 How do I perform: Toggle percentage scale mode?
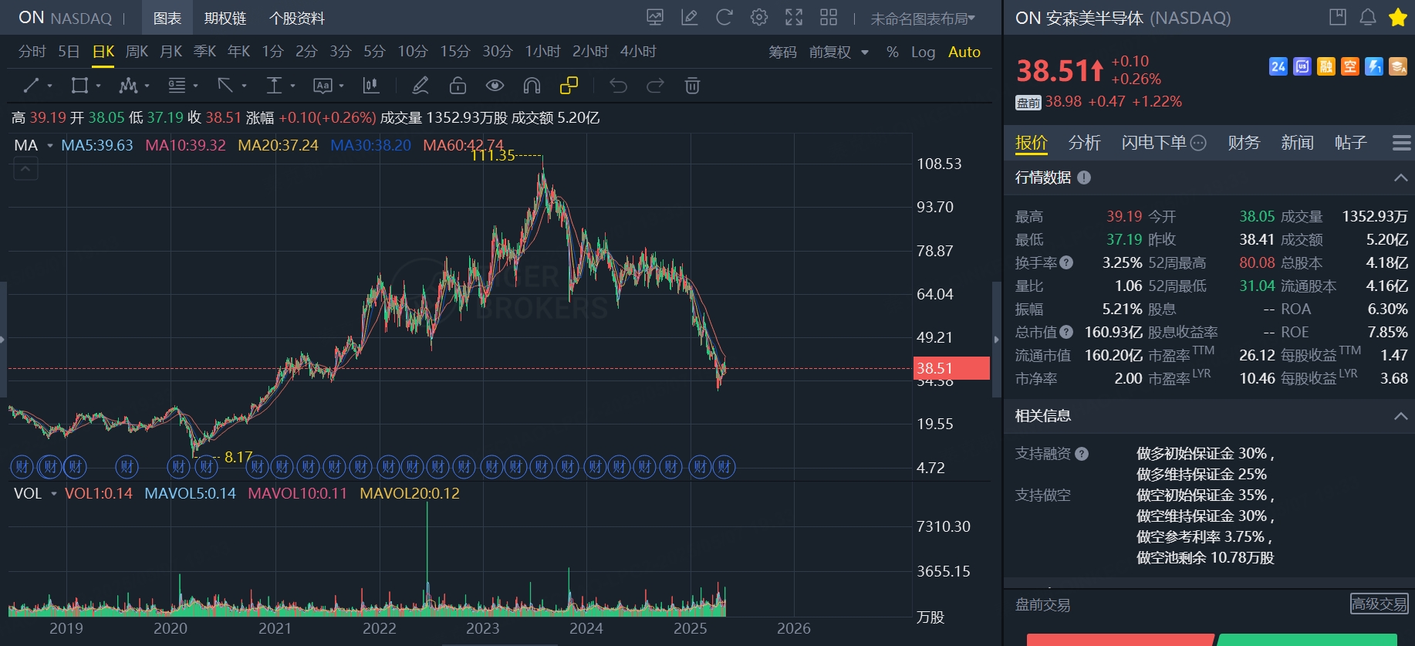point(893,52)
